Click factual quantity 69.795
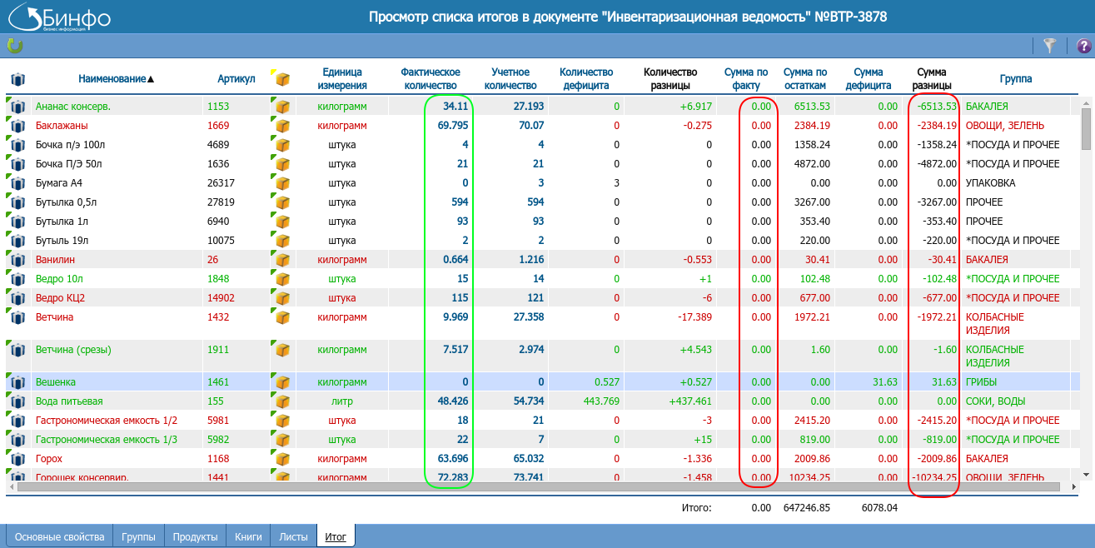Viewport: 1095px width, 548px height. (x=453, y=126)
